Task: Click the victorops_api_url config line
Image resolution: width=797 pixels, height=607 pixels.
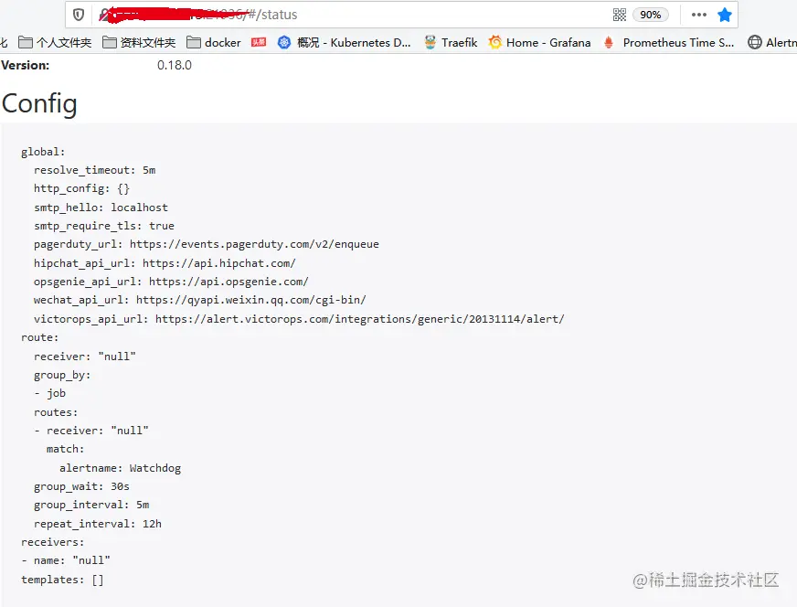Action: pyautogui.click(x=299, y=319)
